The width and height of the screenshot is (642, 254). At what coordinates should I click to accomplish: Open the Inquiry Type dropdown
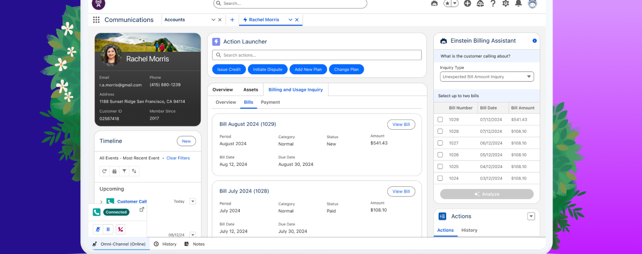pyautogui.click(x=487, y=77)
